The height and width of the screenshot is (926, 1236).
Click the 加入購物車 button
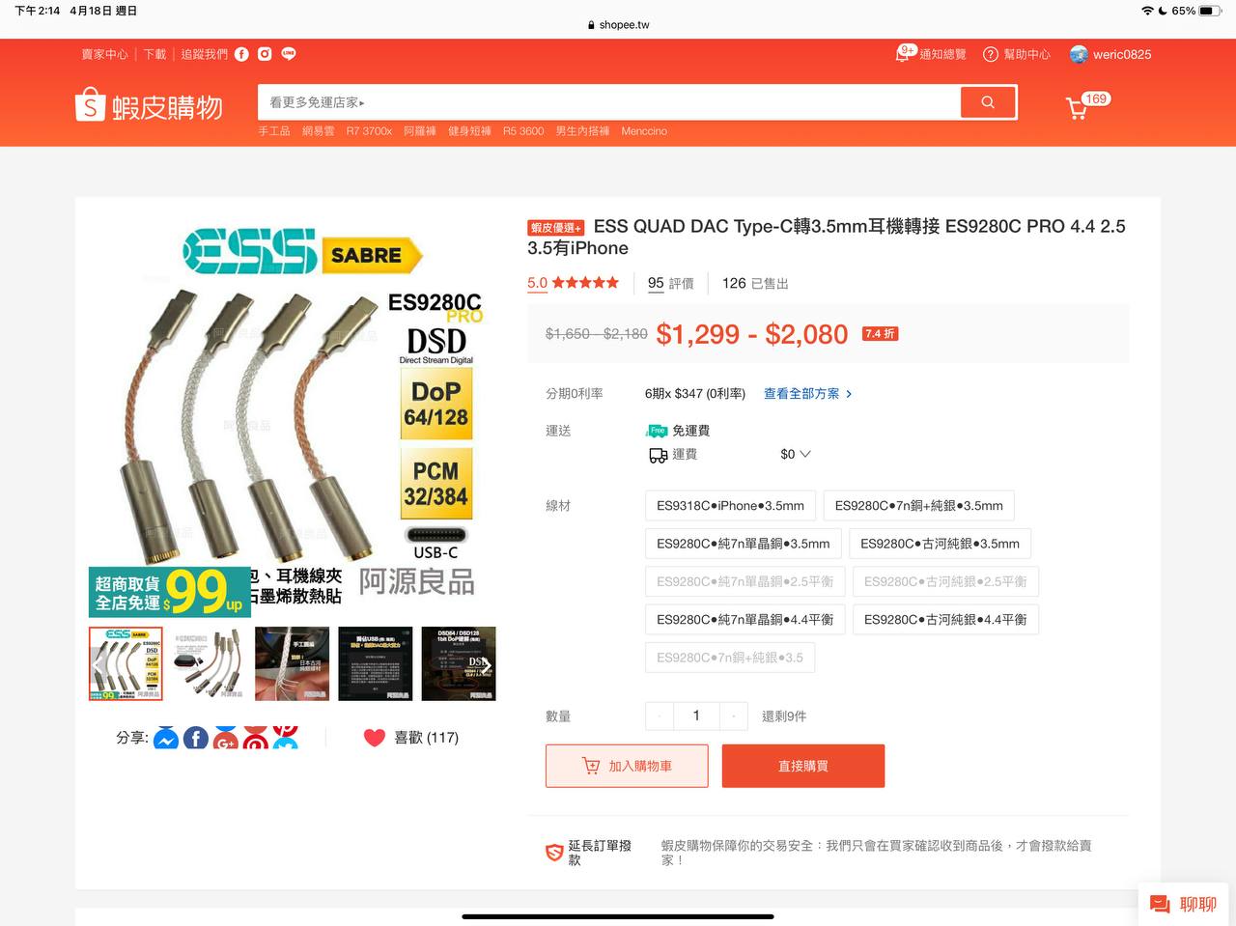(627, 766)
